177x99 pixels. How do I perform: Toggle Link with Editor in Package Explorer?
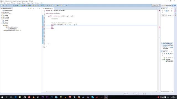(x=30, y=9)
